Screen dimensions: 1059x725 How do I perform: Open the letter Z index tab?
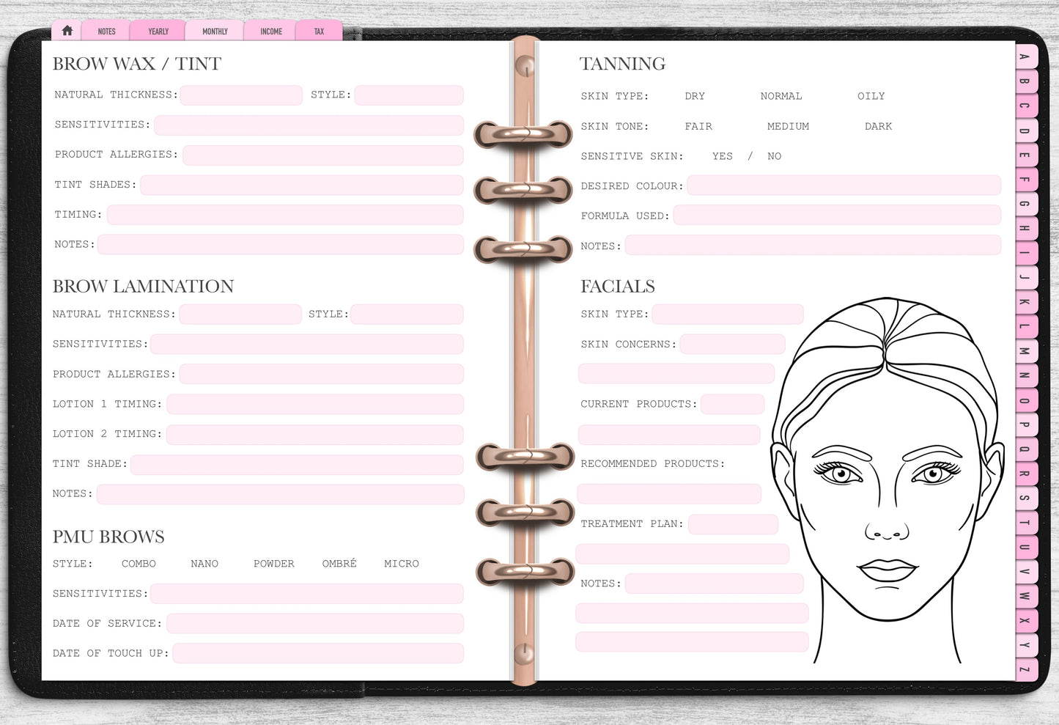(x=1025, y=669)
